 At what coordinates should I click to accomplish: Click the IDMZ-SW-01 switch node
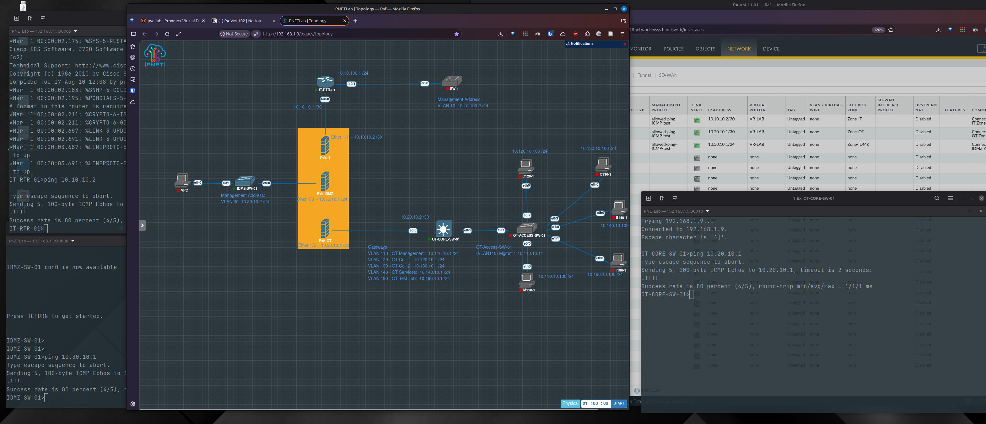pos(245,181)
